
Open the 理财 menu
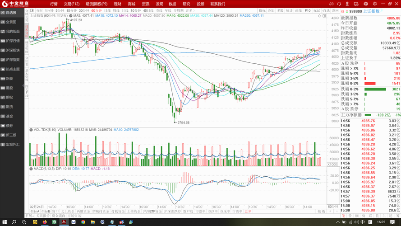pos(117,4)
